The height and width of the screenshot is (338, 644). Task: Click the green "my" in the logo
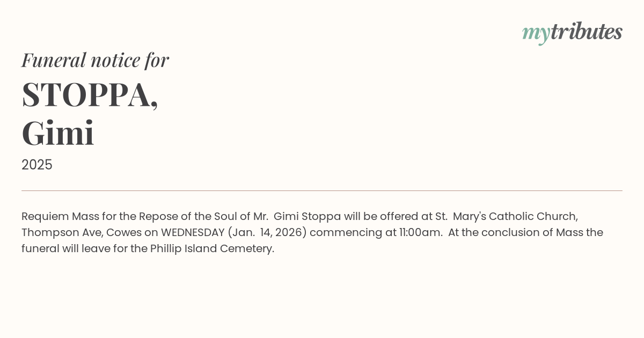536,33
